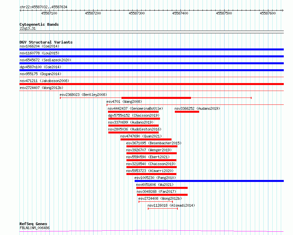Click the nsv1066204 (Coe2014) variant label
The image size is (293, 235).
[x=40, y=46]
